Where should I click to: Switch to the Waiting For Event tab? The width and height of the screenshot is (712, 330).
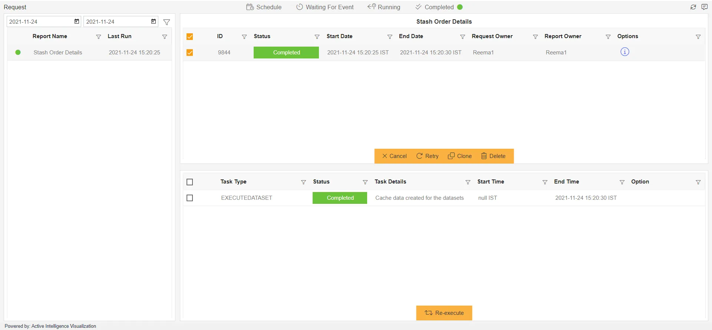pyautogui.click(x=325, y=7)
